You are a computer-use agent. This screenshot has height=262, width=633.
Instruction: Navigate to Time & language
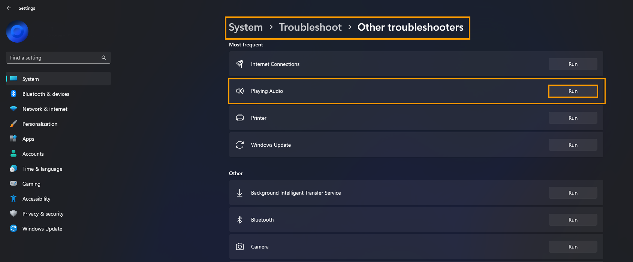58,168
